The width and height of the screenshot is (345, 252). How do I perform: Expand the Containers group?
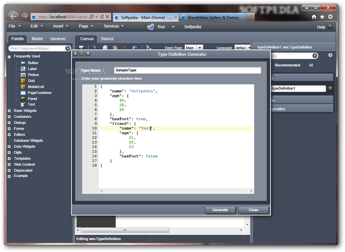click(x=9, y=117)
